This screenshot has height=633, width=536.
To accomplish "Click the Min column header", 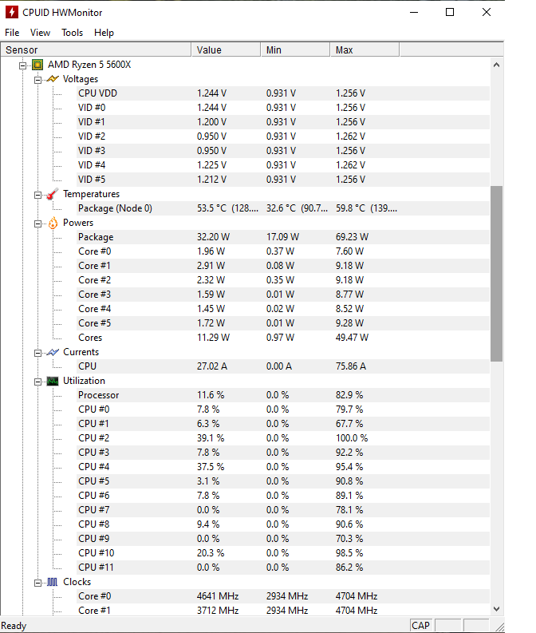I will (295, 50).
